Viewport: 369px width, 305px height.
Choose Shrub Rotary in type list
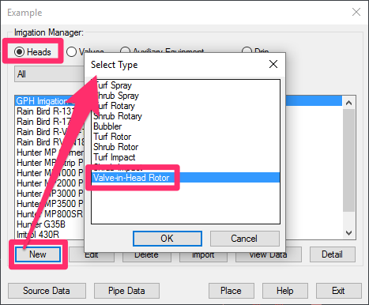pyautogui.click(x=186, y=116)
